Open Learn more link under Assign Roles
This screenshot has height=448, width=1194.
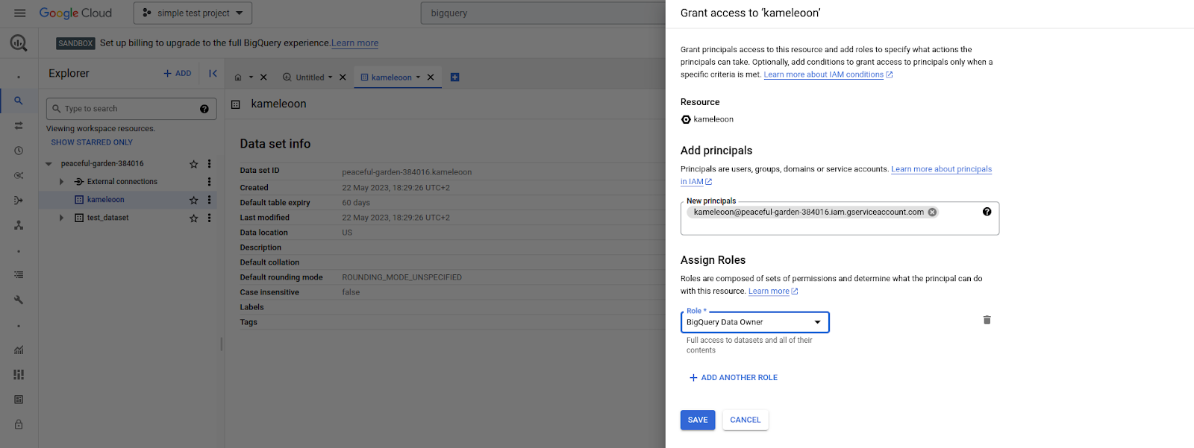point(773,291)
